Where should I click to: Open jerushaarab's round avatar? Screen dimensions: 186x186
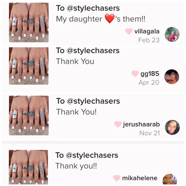tap(172, 127)
